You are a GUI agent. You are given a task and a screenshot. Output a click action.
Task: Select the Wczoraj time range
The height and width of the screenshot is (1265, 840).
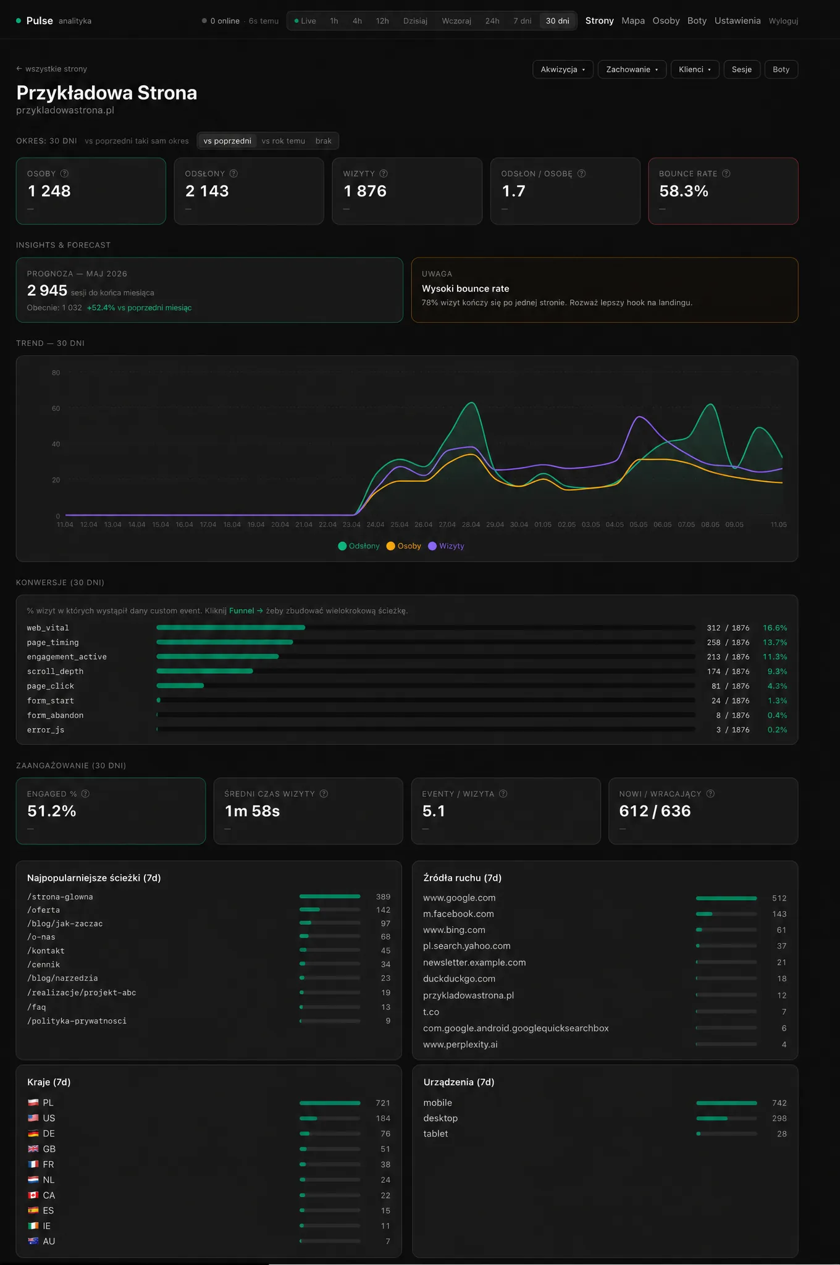[x=456, y=21]
